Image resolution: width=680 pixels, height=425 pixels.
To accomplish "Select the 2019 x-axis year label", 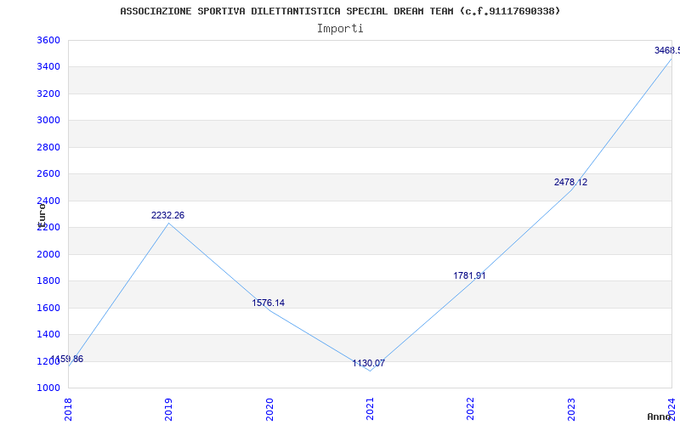I will [169, 408].
